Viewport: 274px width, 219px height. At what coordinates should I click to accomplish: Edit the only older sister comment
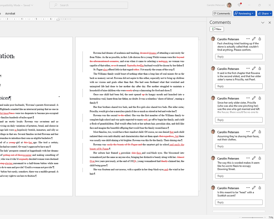tap(254, 98)
